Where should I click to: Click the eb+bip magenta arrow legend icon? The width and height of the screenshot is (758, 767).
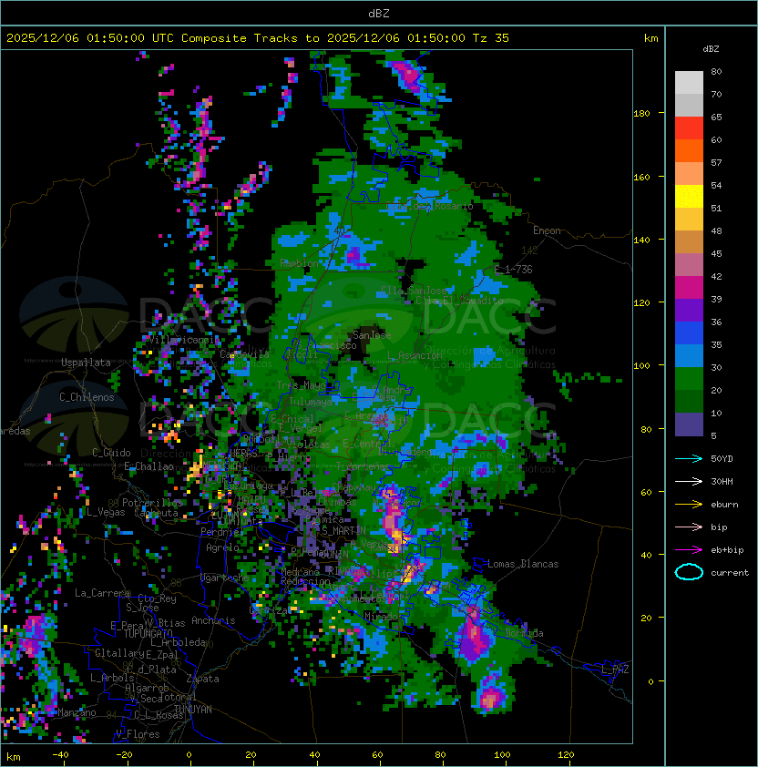[689, 550]
